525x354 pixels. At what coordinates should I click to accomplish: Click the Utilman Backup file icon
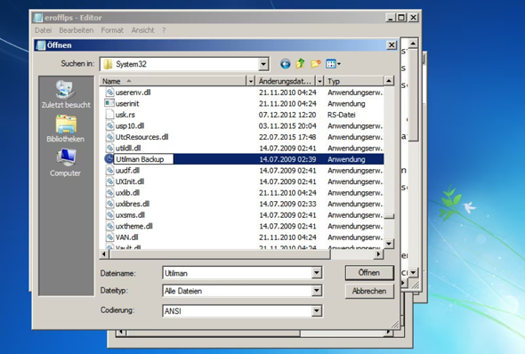click(x=109, y=159)
